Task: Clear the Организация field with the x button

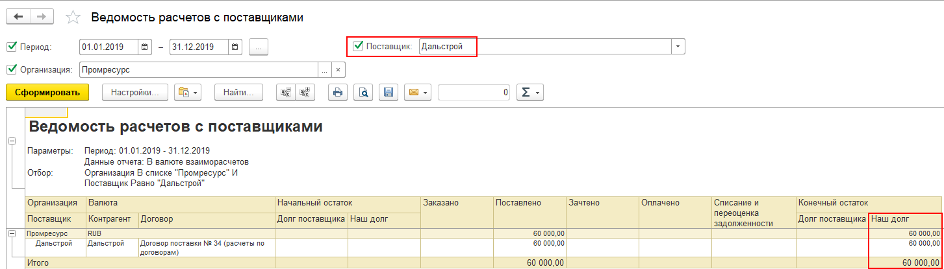Action: 338,69
